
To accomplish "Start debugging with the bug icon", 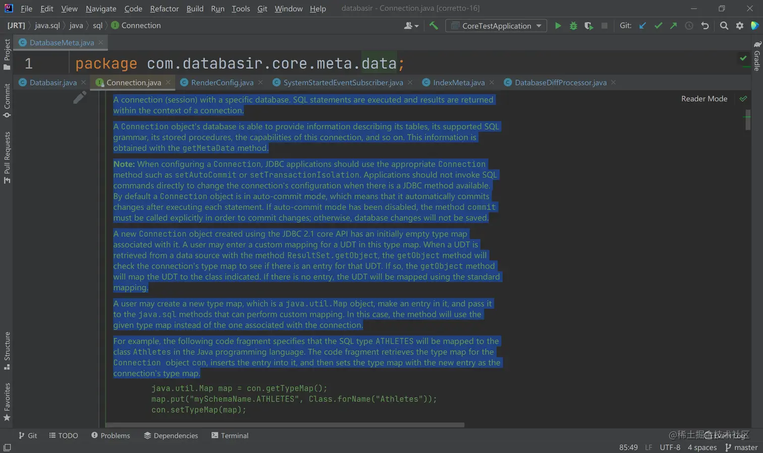I will coord(573,26).
